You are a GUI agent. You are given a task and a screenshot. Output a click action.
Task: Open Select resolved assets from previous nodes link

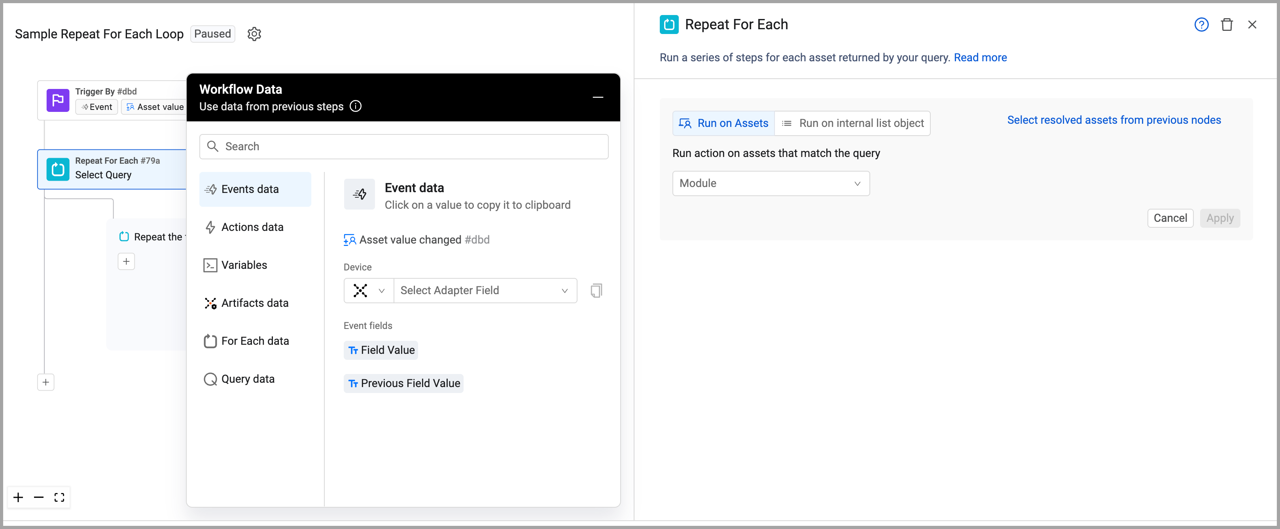pos(1113,120)
